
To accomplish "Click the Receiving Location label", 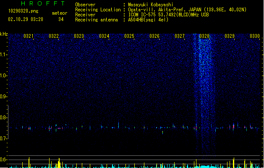I will pyautogui.click(x=98, y=10).
